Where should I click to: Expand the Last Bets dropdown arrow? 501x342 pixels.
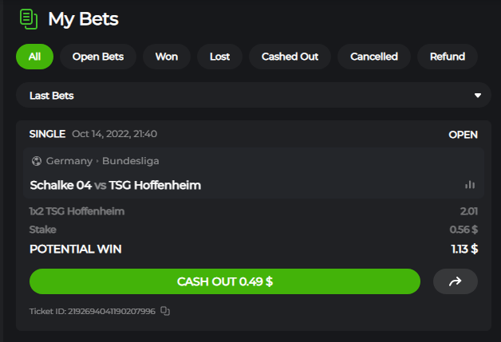[x=478, y=96]
